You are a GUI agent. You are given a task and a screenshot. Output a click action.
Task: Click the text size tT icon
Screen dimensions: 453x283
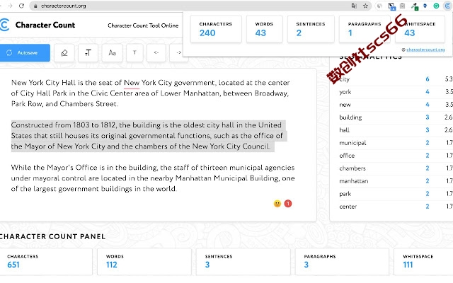point(88,53)
